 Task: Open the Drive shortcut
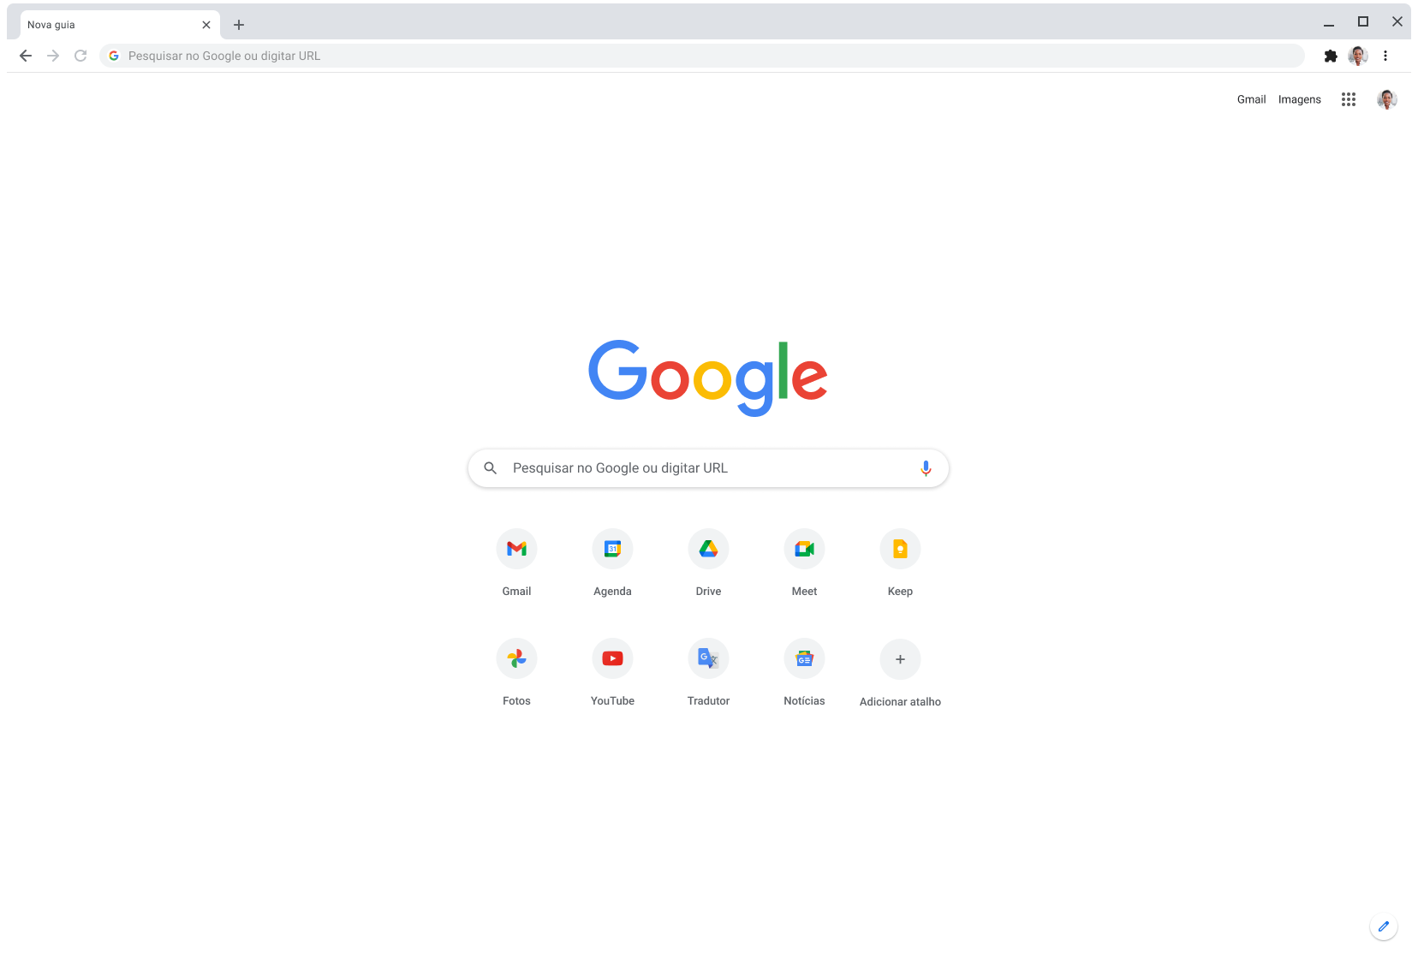708,549
